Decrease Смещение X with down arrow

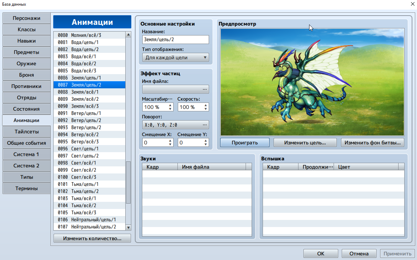170,145
